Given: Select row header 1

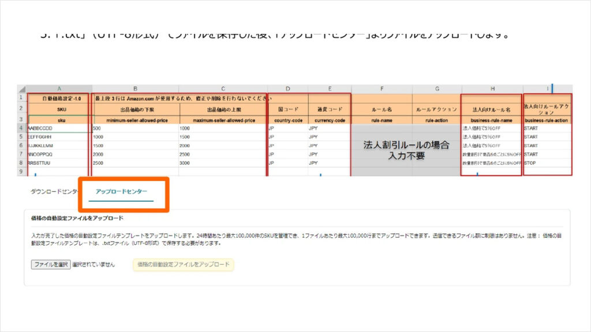Looking at the screenshot, I should 21,98.
